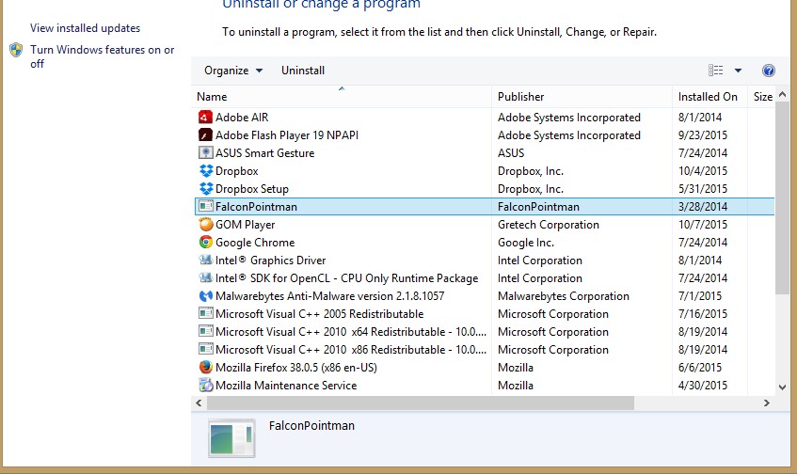
Task: Select the Adobe Flash Player icon
Action: (x=206, y=135)
